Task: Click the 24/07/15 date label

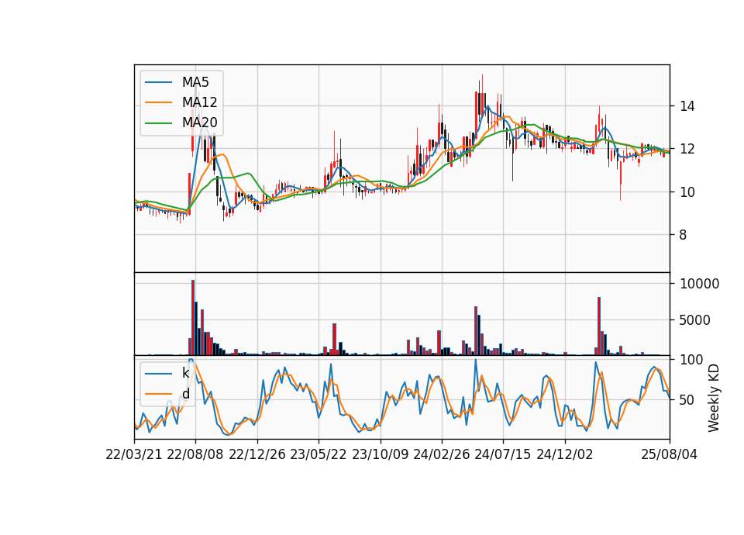Action: (x=503, y=454)
